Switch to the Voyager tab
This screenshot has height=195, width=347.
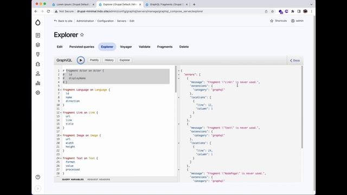126,47
